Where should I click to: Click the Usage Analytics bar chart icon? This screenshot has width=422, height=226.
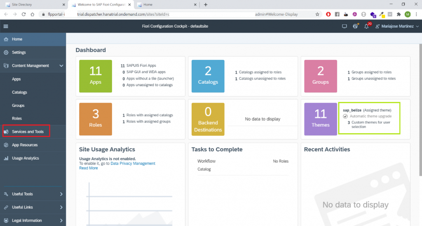pos(6,158)
